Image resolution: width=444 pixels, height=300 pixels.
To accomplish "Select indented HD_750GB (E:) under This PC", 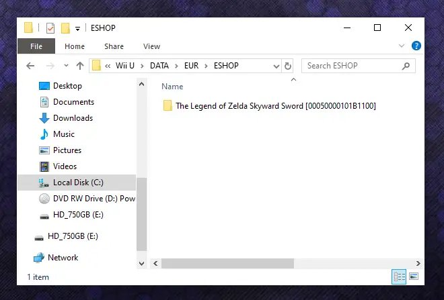I will (78, 215).
